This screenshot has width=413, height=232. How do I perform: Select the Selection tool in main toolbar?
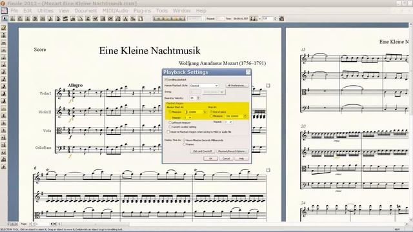click(x=5, y=19)
